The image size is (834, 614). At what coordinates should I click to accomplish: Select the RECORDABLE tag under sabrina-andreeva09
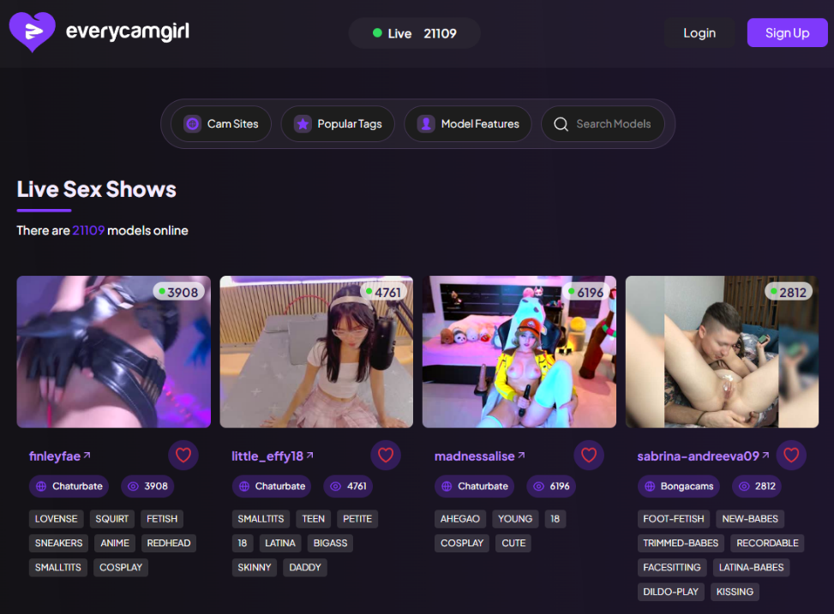pyautogui.click(x=767, y=543)
